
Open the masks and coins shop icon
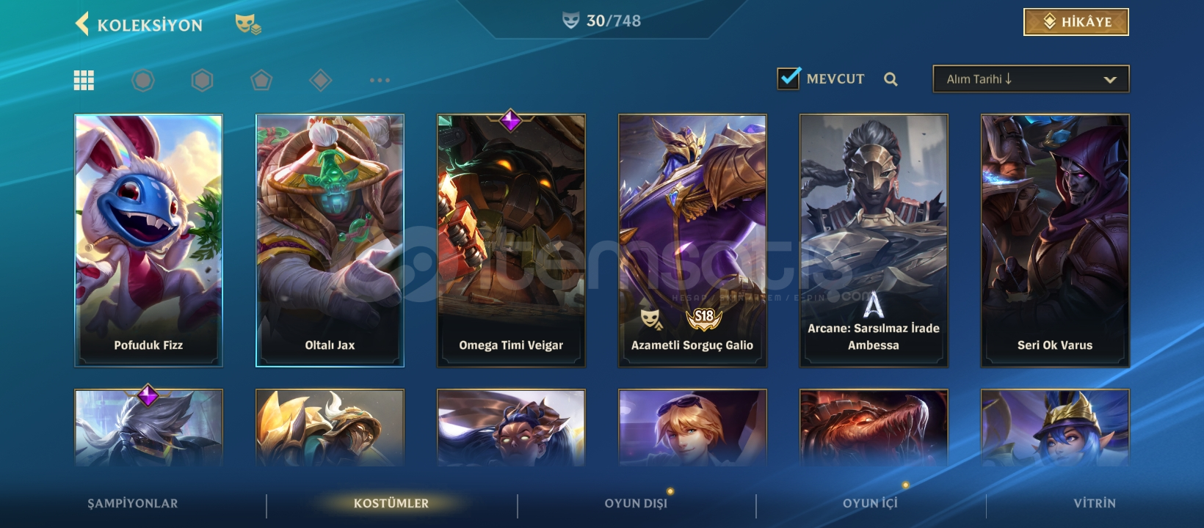[248, 24]
